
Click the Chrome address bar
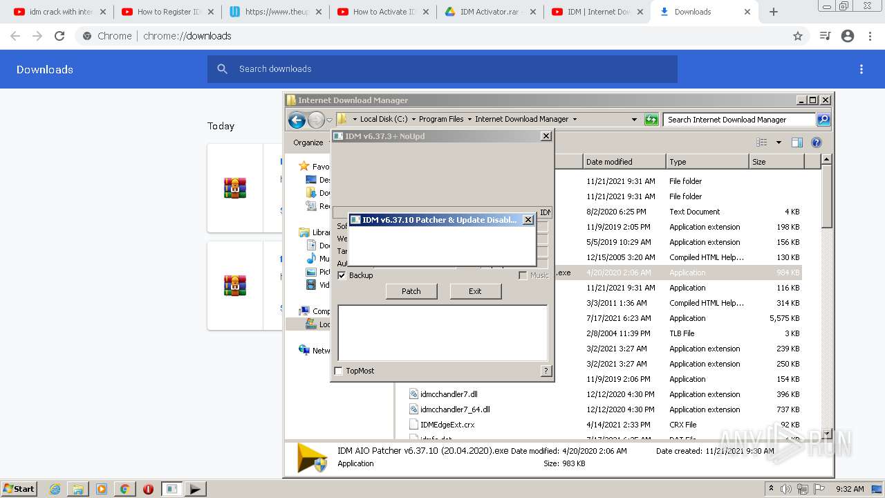pos(442,36)
